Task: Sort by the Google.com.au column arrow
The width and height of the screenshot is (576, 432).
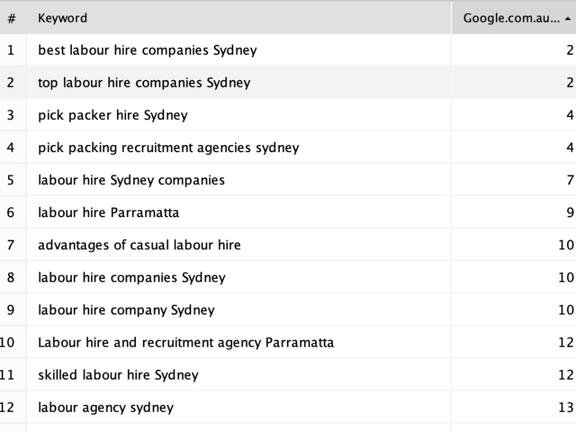Action: 568,19
